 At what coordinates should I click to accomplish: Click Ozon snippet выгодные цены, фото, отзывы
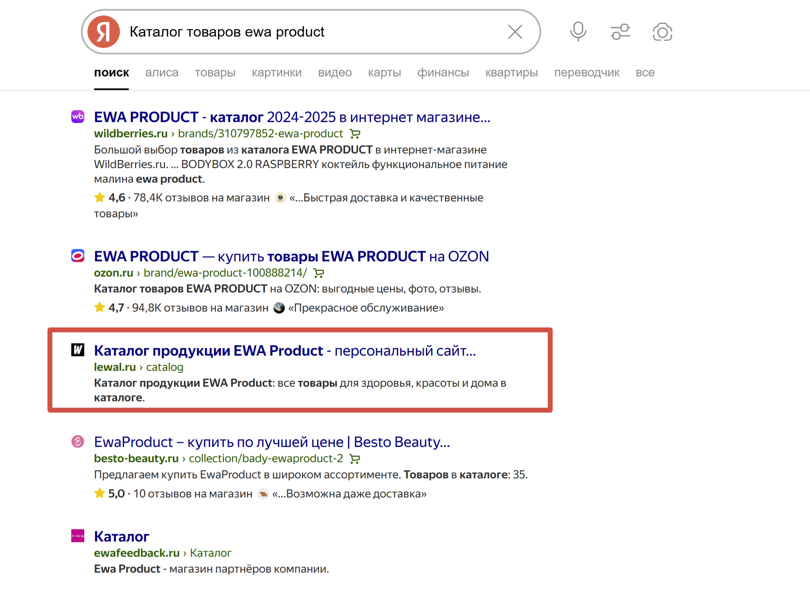[x=401, y=289]
